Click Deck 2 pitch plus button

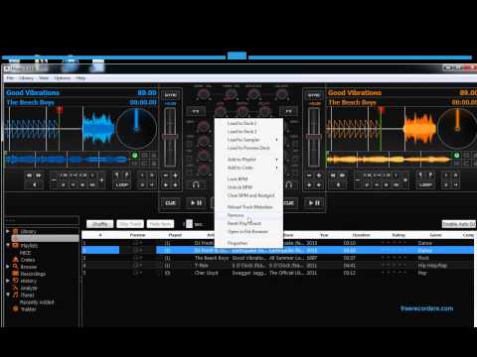318,176
